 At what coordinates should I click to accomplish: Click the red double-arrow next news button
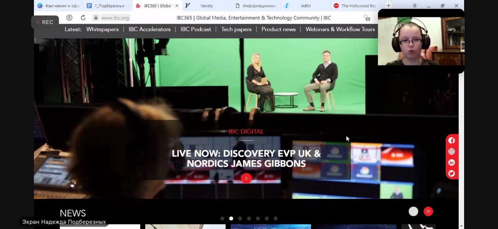tap(428, 211)
